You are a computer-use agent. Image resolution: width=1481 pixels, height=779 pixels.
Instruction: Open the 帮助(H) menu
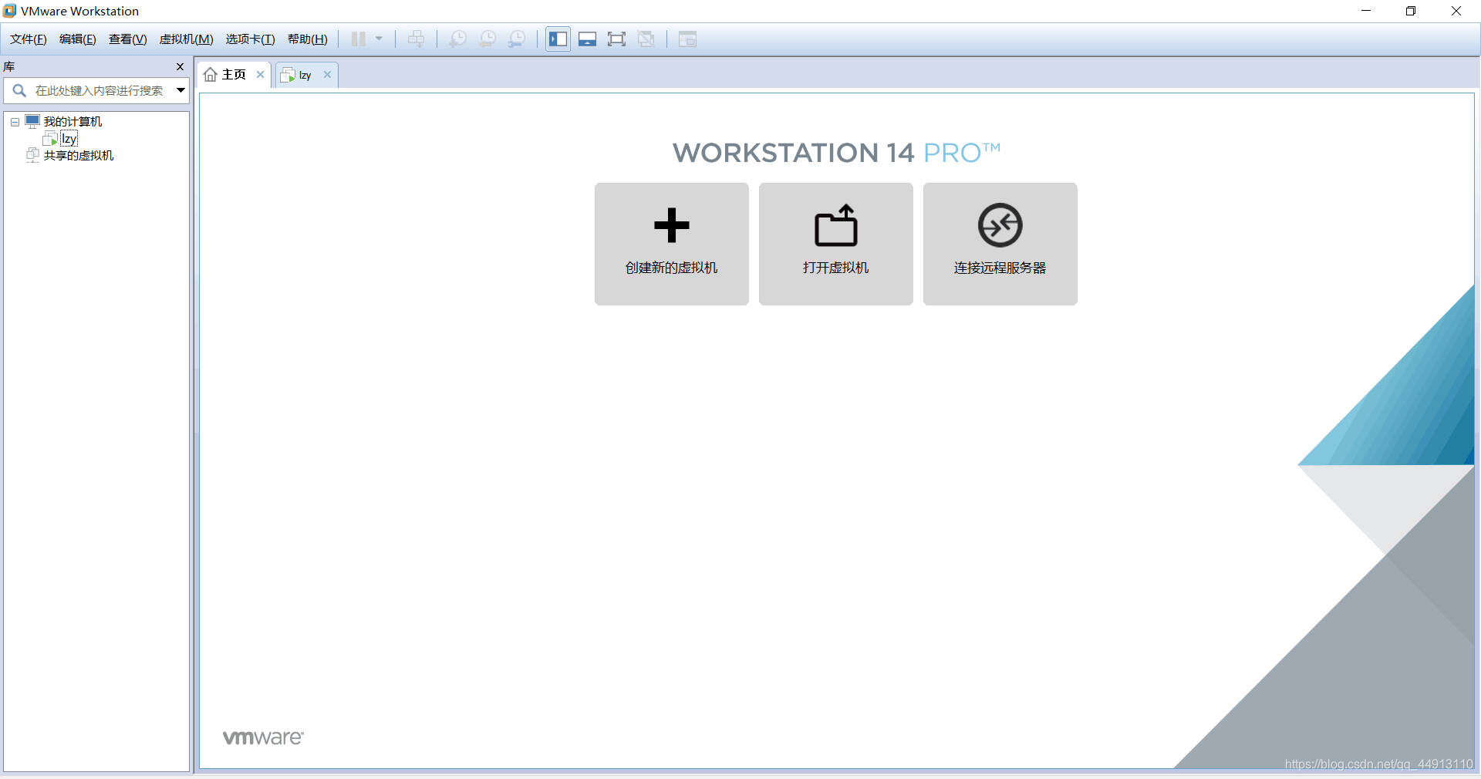coord(308,39)
